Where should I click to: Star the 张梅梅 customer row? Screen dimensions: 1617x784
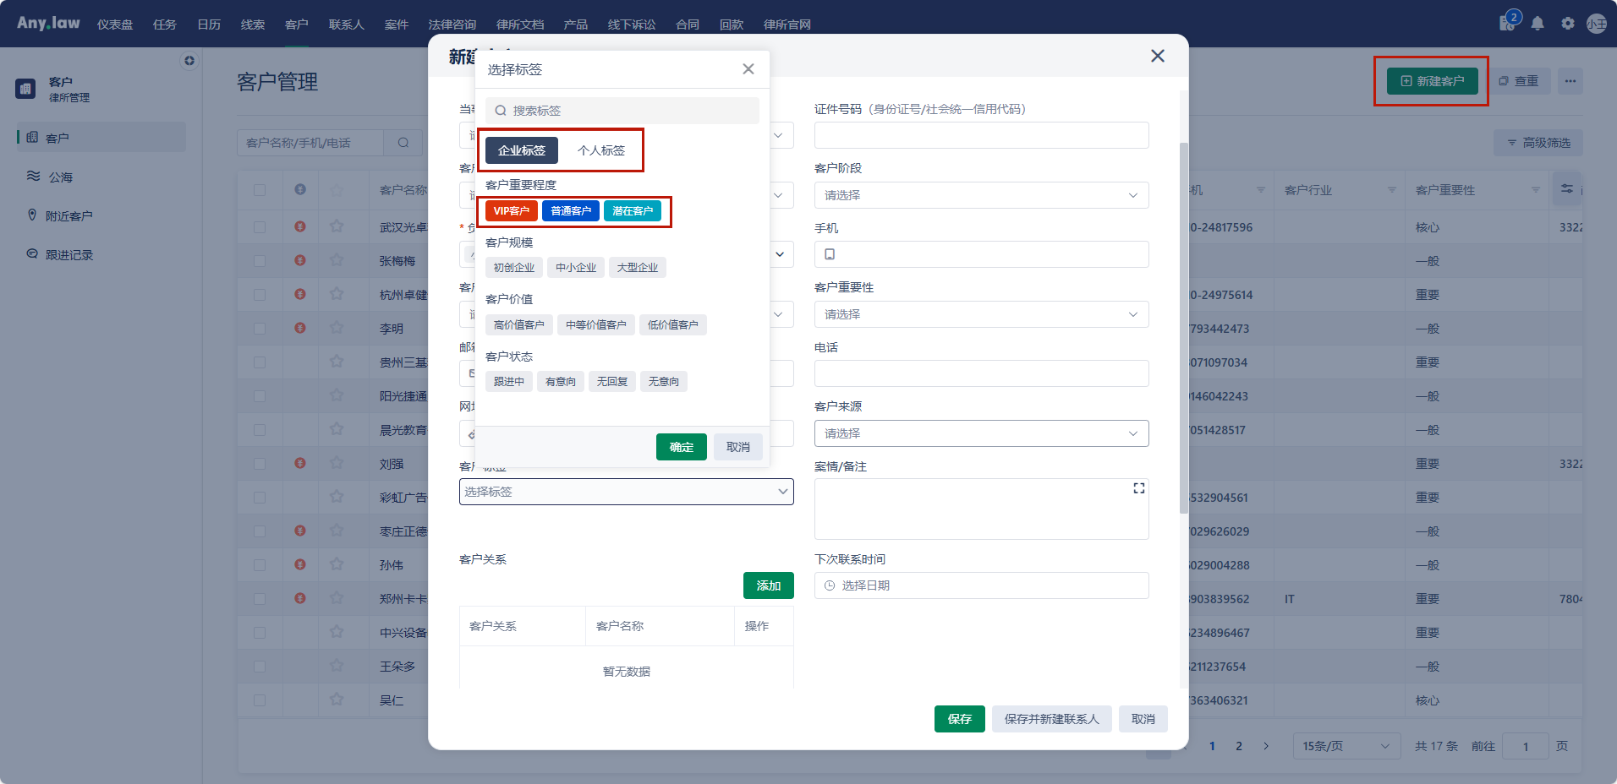(337, 260)
